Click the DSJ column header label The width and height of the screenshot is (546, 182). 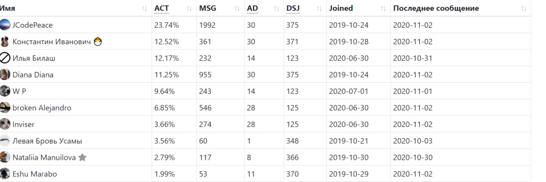293,8
